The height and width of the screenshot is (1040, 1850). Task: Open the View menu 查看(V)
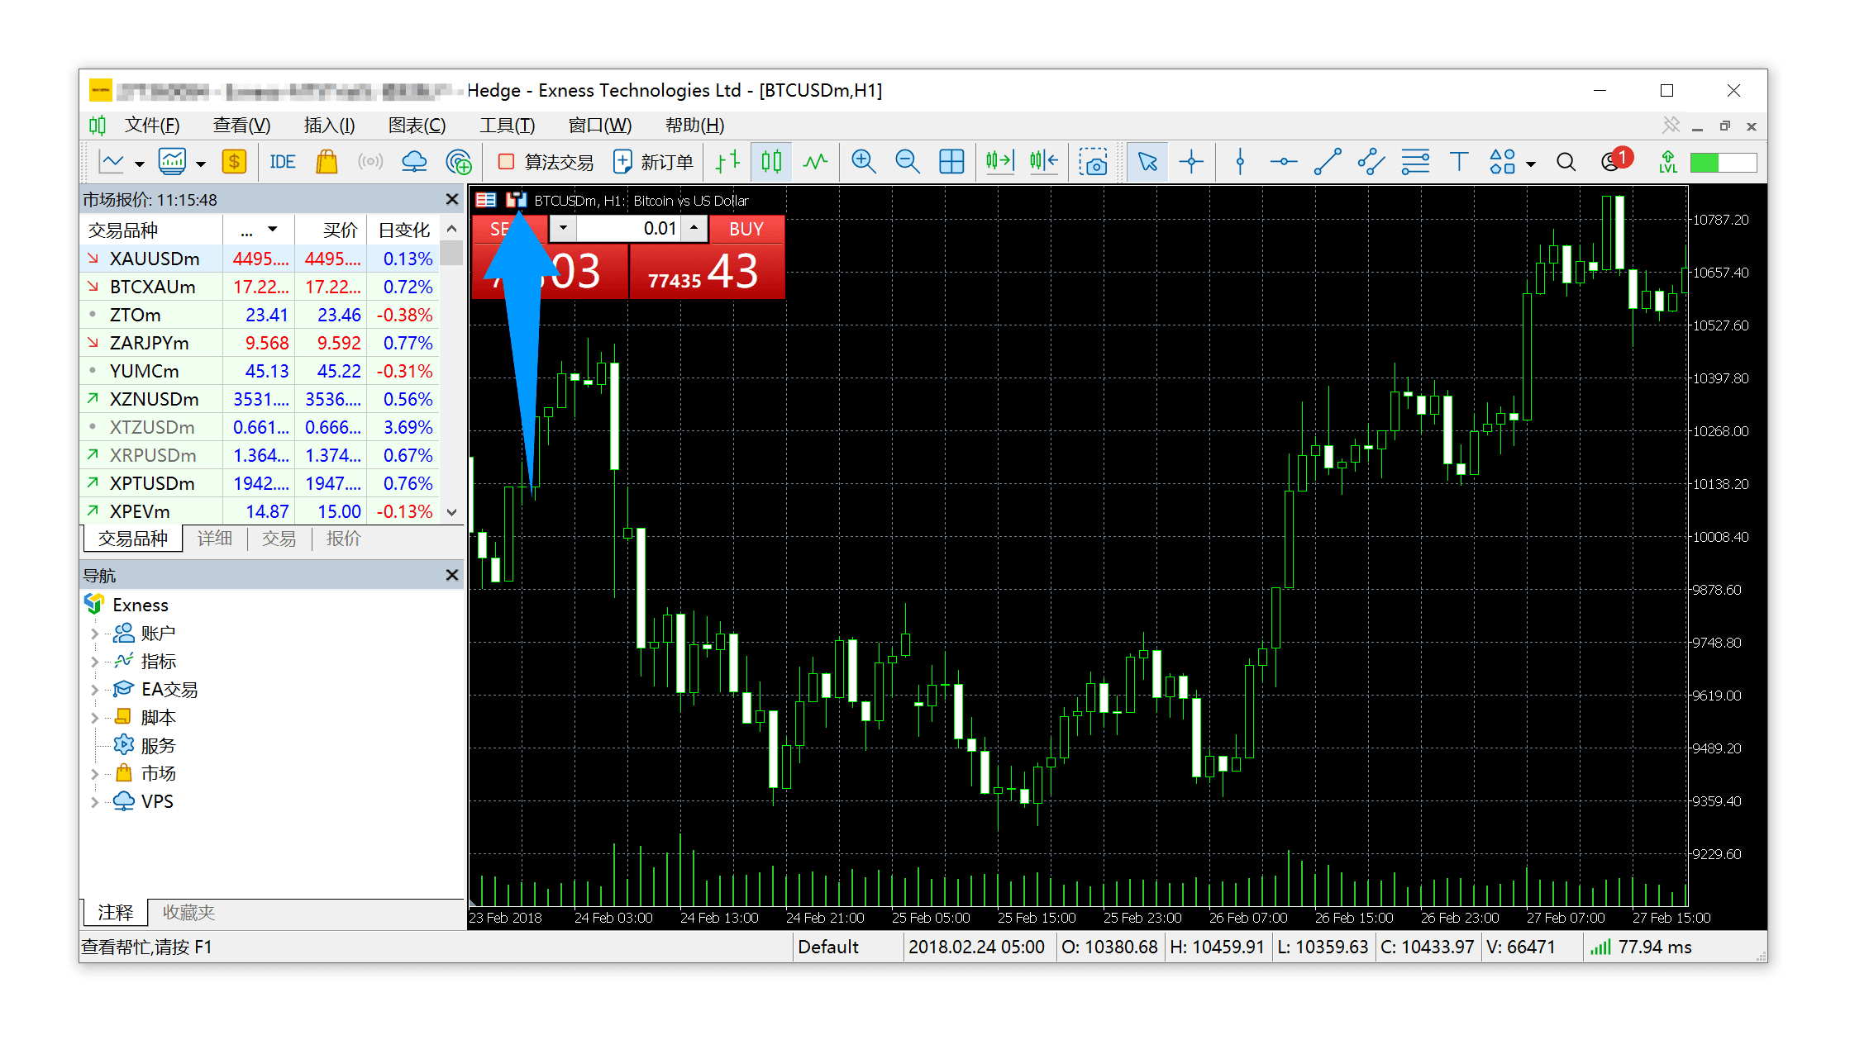click(241, 126)
